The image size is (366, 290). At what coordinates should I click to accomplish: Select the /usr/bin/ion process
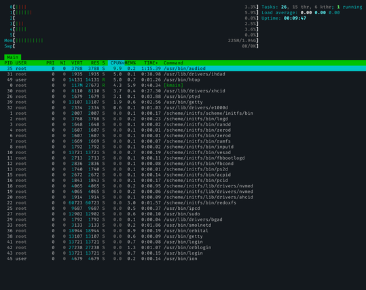coord(183,259)
